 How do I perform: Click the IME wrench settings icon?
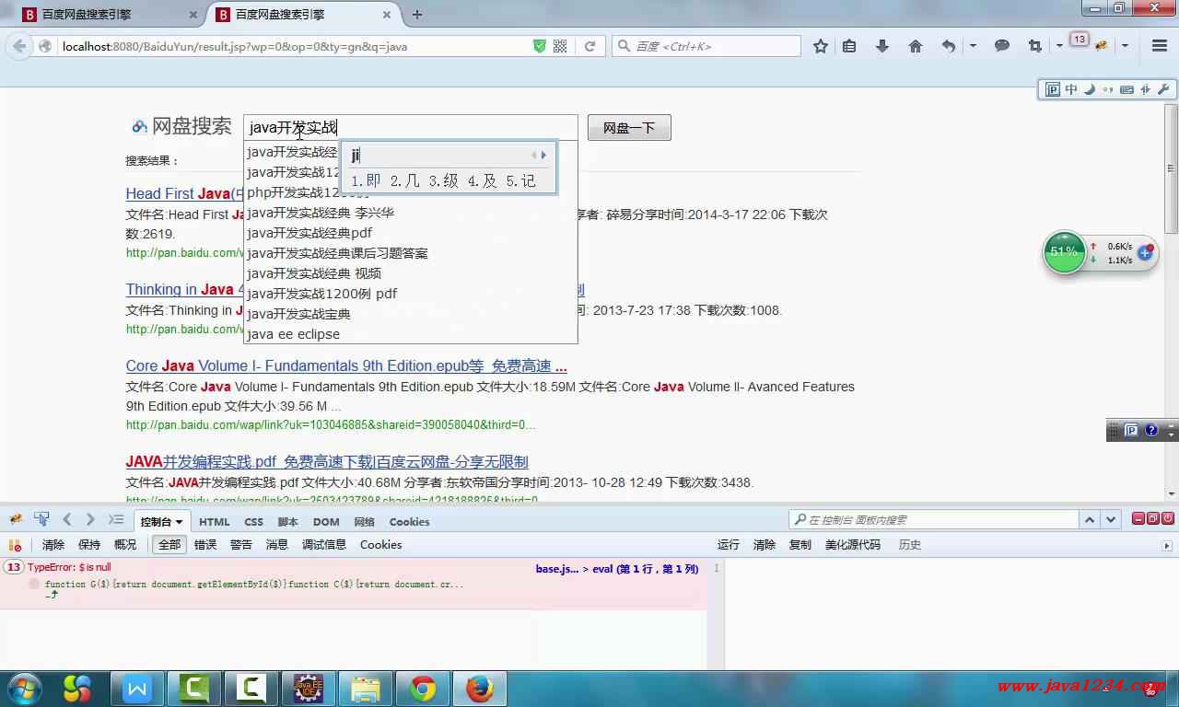(1163, 89)
